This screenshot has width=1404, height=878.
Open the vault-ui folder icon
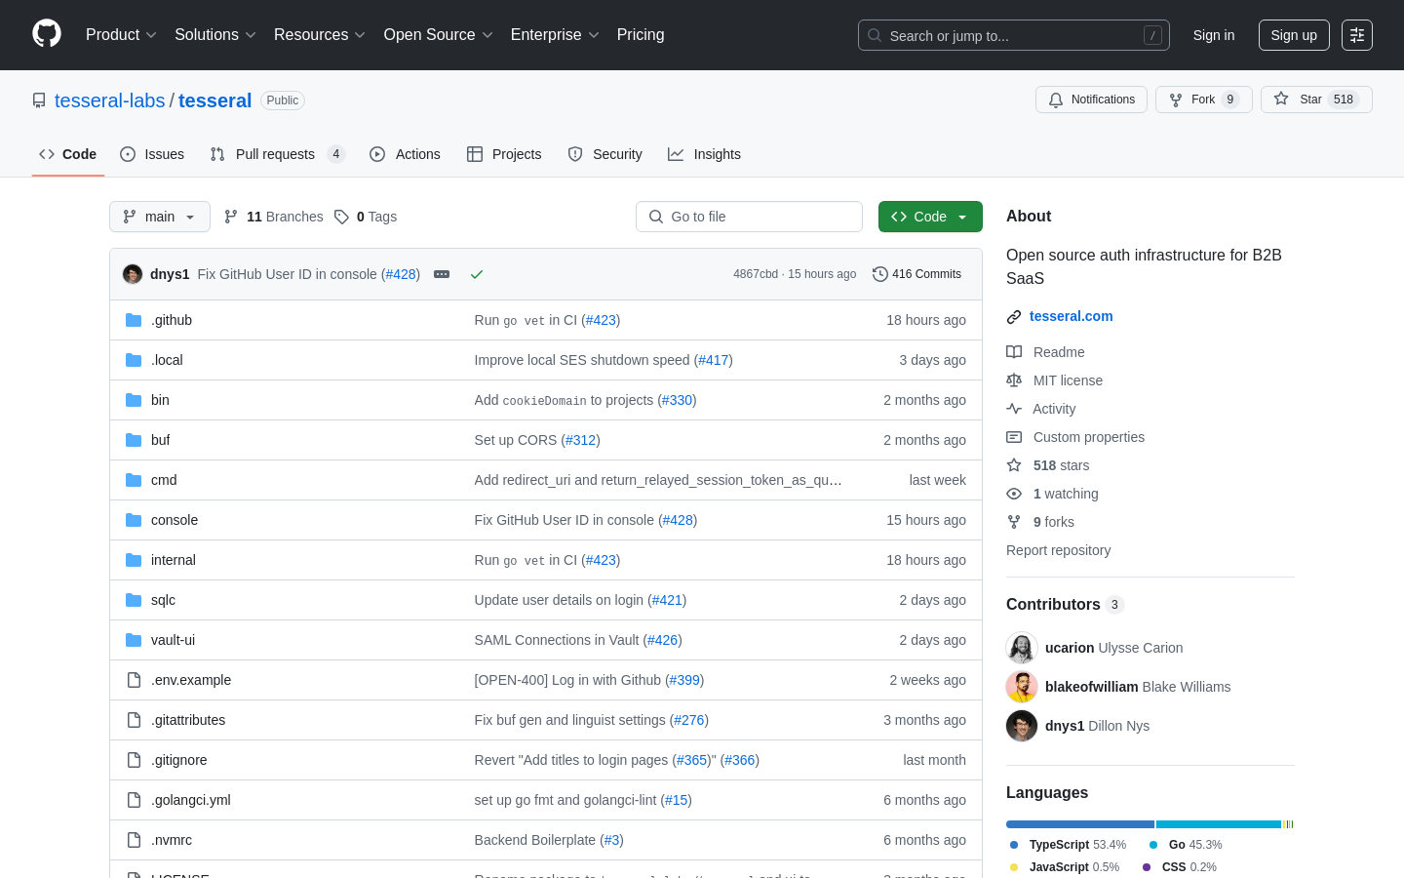coord(134,640)
